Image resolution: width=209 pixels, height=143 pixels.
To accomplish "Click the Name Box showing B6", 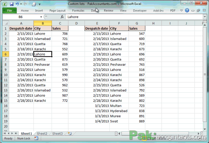I will (x=20, y=17).
